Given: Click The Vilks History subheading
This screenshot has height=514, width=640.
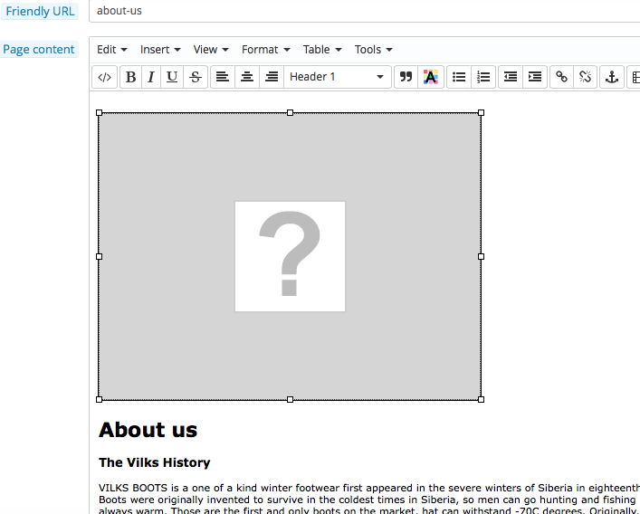Looking at the screenshot, I should click(154, 462).
